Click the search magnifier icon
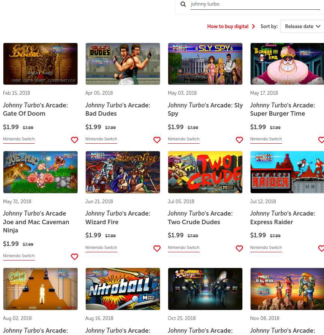The height and width of the screenshot is (335, 324). tap(183, 4)
